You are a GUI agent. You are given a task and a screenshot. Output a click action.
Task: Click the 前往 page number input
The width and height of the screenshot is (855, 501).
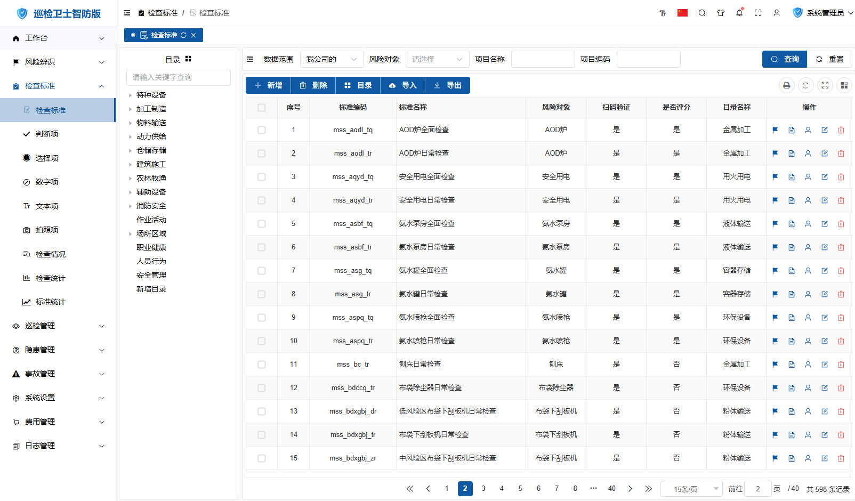click(x=757, y=489)
